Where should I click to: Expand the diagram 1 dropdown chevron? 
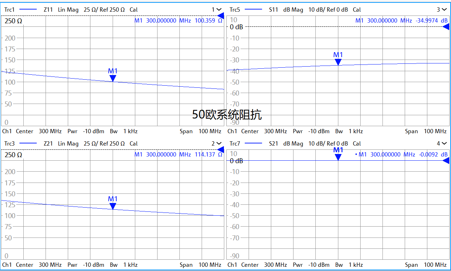coord(219,10)
